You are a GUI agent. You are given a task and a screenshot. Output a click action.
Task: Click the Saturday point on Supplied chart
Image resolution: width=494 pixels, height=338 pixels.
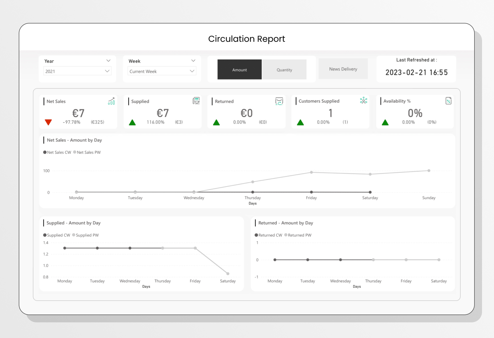228,274
